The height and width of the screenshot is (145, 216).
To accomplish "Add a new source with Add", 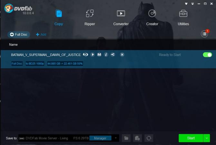I will tap(41, 34).
